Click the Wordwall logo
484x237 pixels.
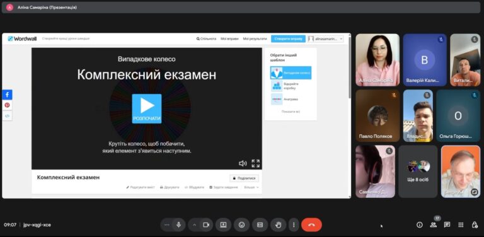point(22,38)
